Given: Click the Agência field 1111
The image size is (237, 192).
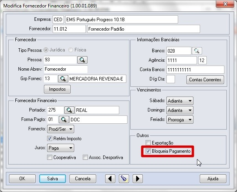Looking at the screenshot, I should (x=182, y=60).
